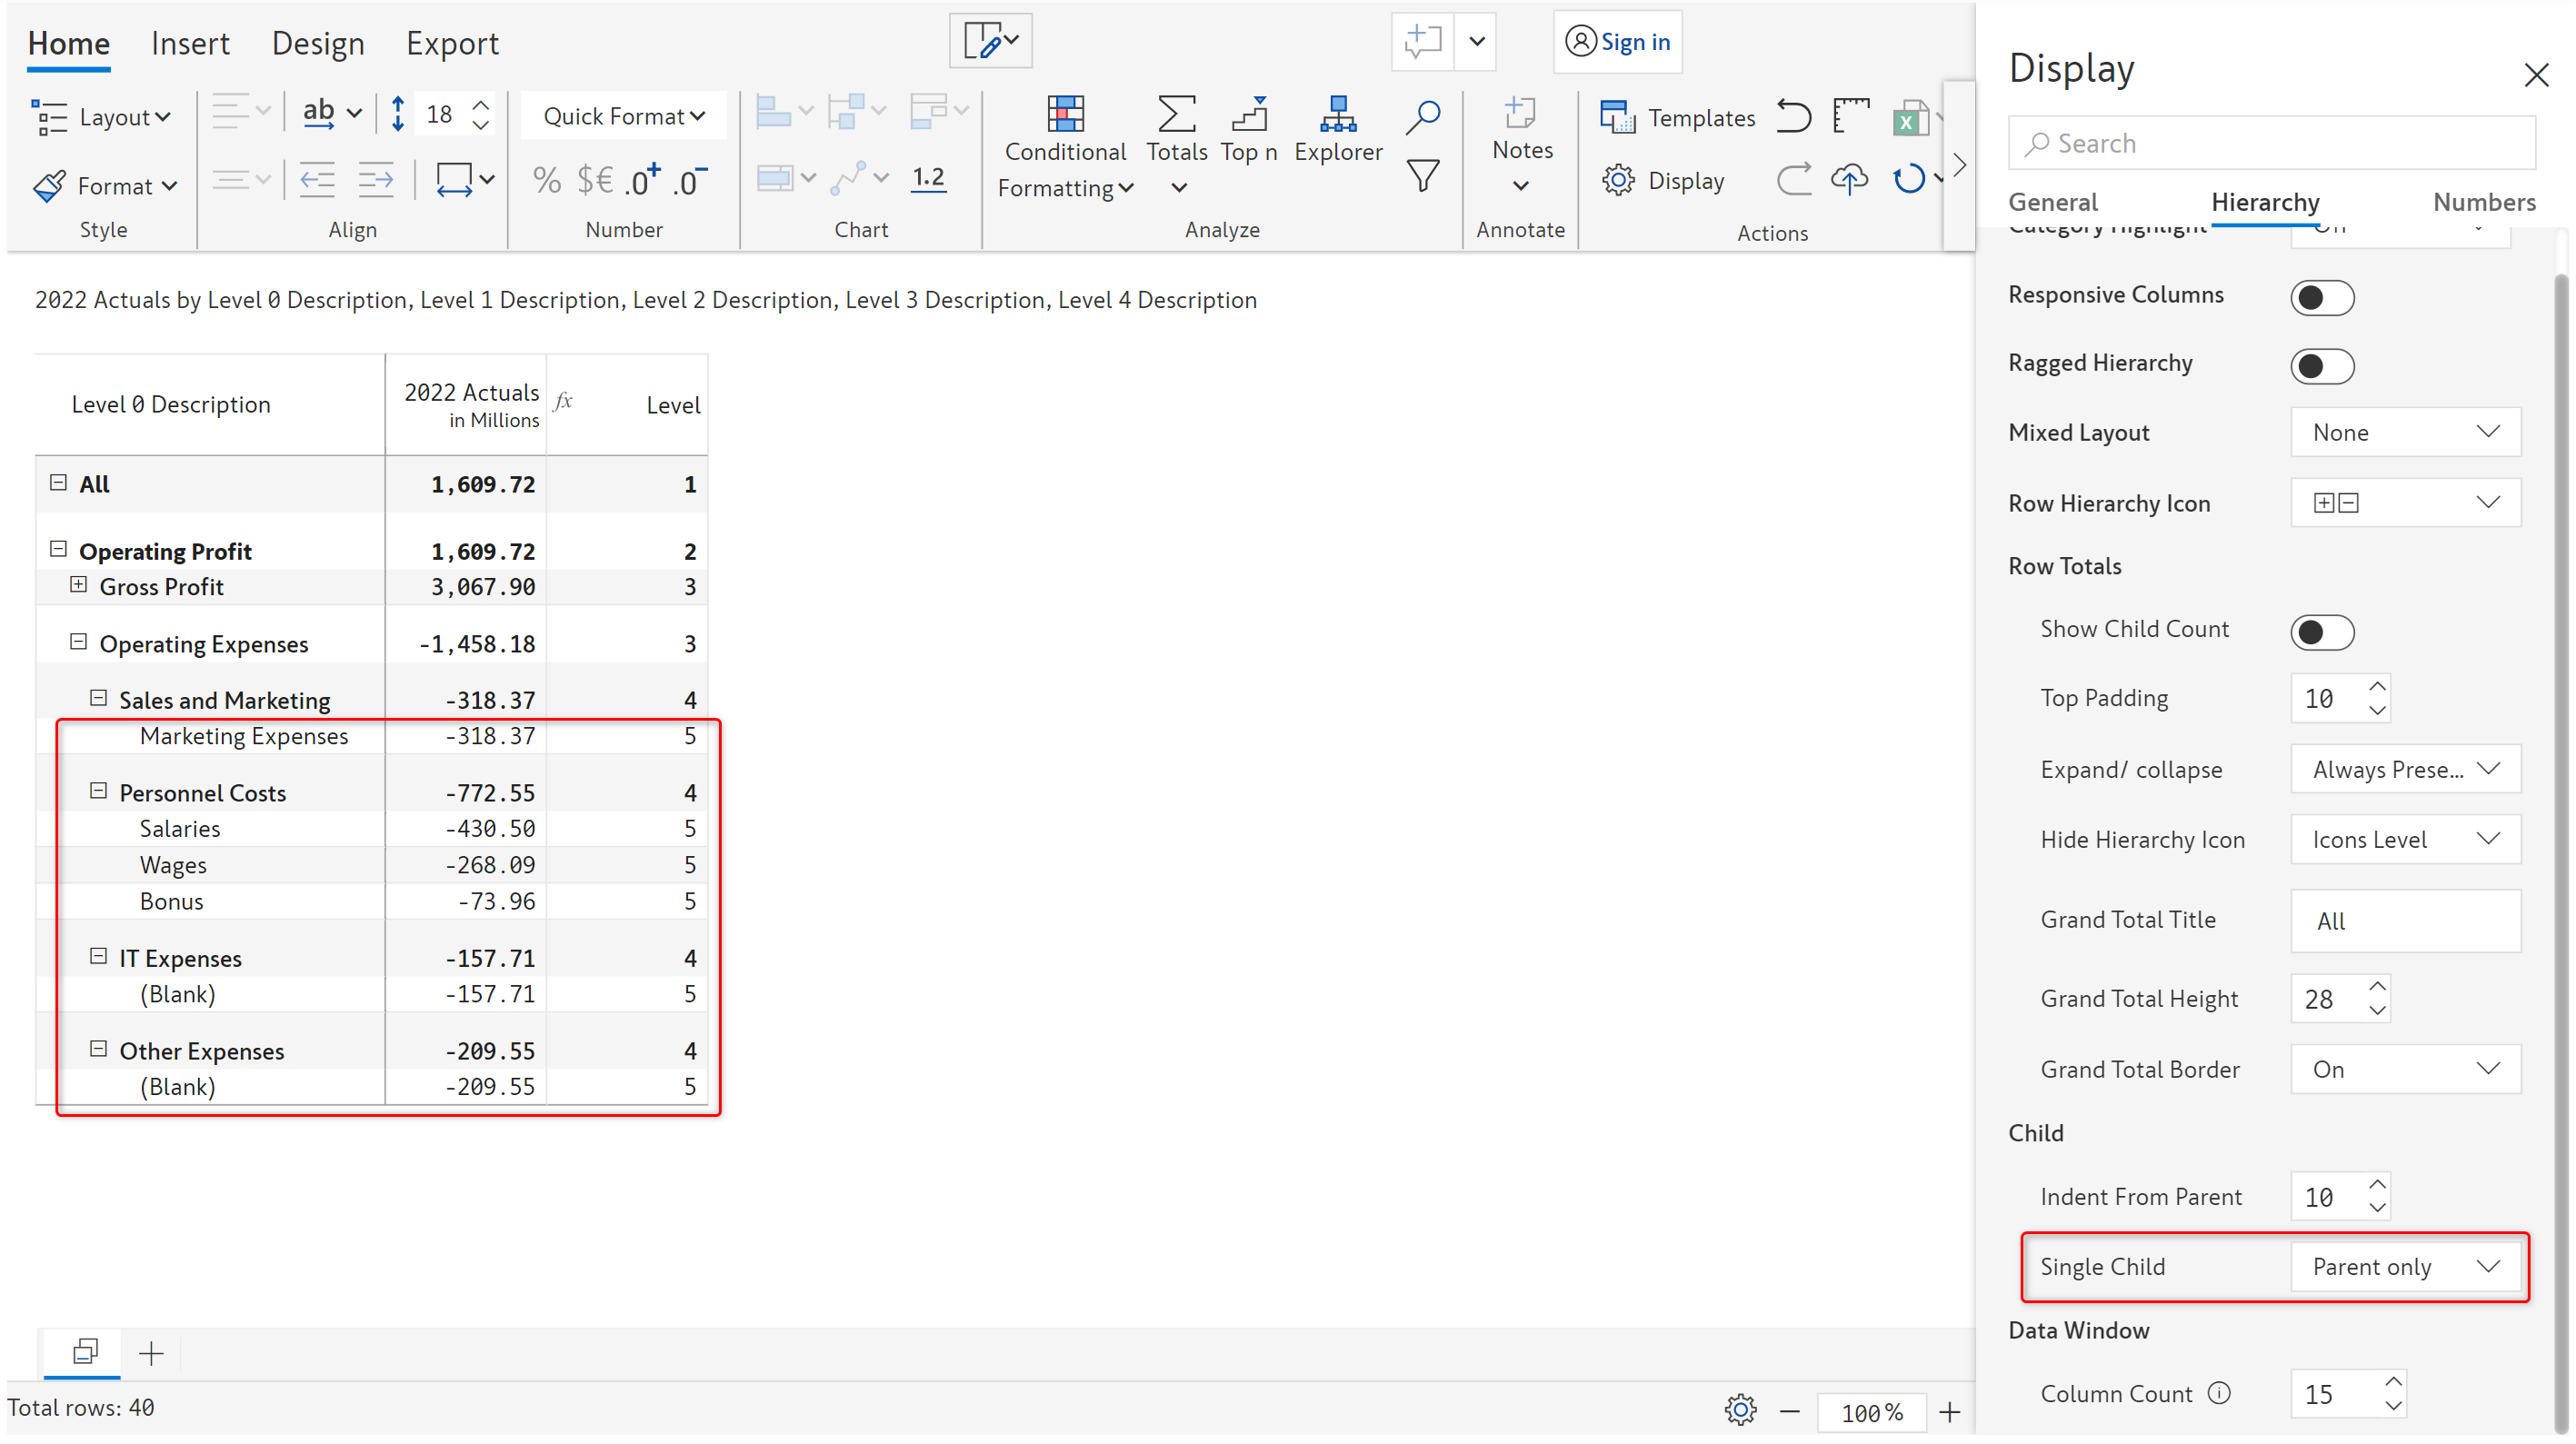The height and width of the screenshot is (1444, 2576).
Task: Click the redo arrow icon
Action: (x=1793, y=180)
